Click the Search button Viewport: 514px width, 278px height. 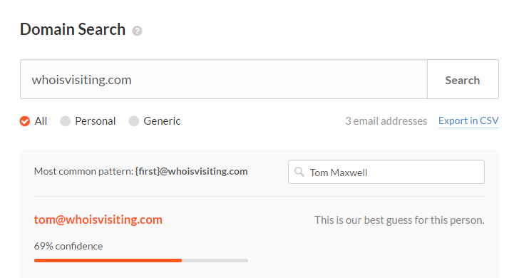point(463,79)
